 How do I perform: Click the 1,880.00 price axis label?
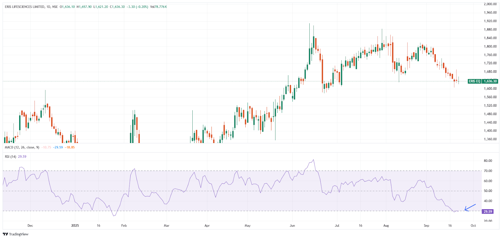point(490,29)
